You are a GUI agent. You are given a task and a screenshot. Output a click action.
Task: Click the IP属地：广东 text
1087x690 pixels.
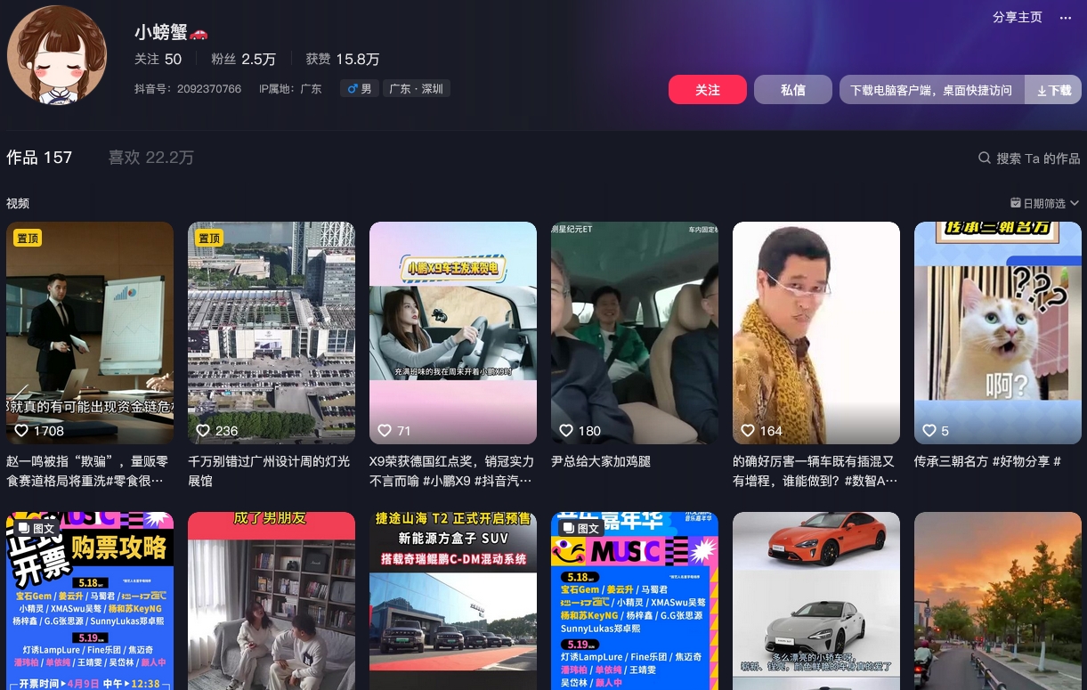tap(290, 89)
